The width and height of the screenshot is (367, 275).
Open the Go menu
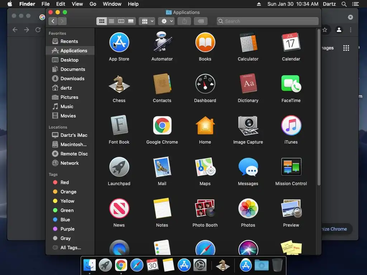[93, 4]
